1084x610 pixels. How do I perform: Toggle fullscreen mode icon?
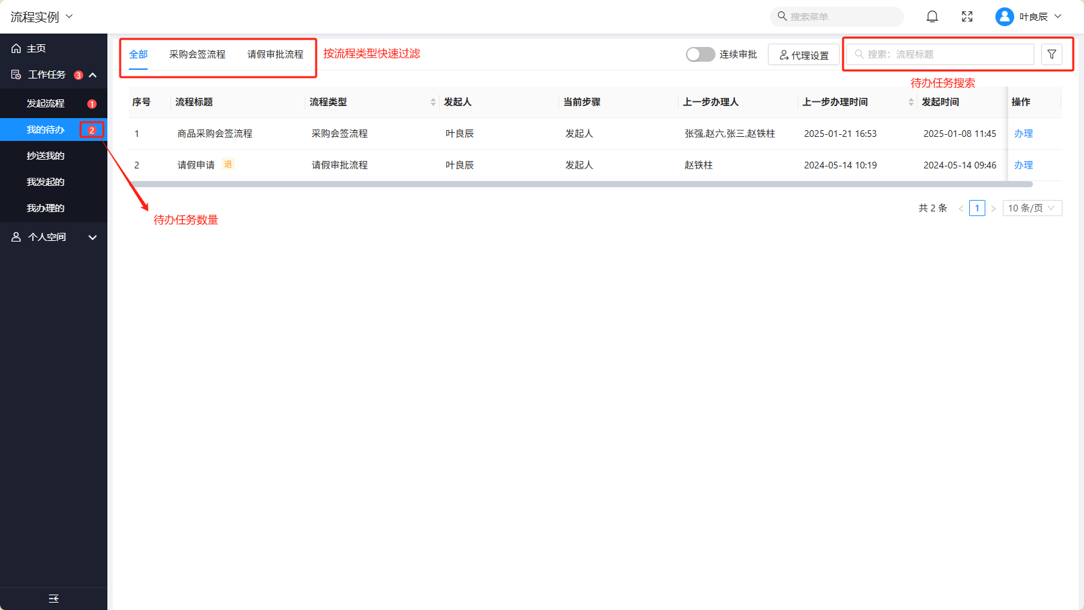coord(967,17)
